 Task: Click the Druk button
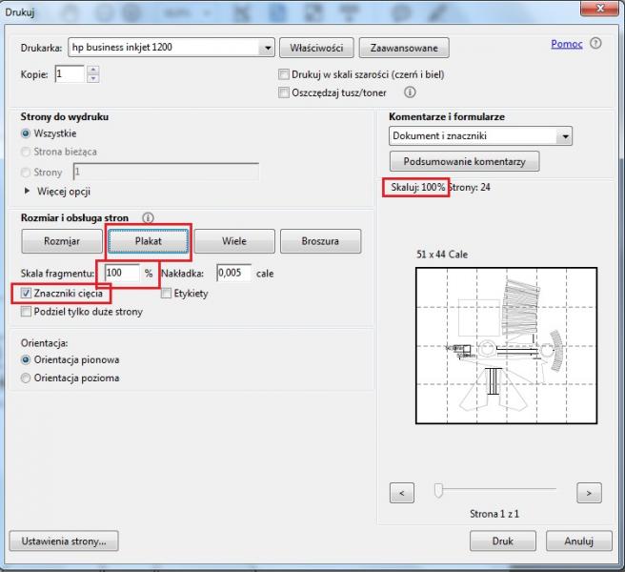502,541
